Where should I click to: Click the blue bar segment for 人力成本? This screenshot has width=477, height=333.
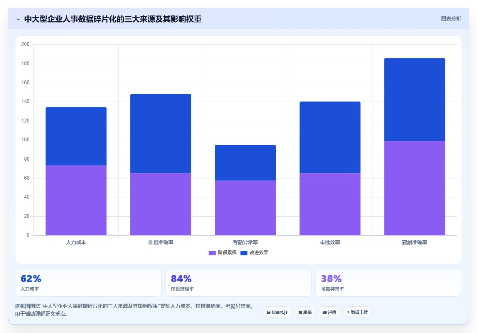coord(76,136)
